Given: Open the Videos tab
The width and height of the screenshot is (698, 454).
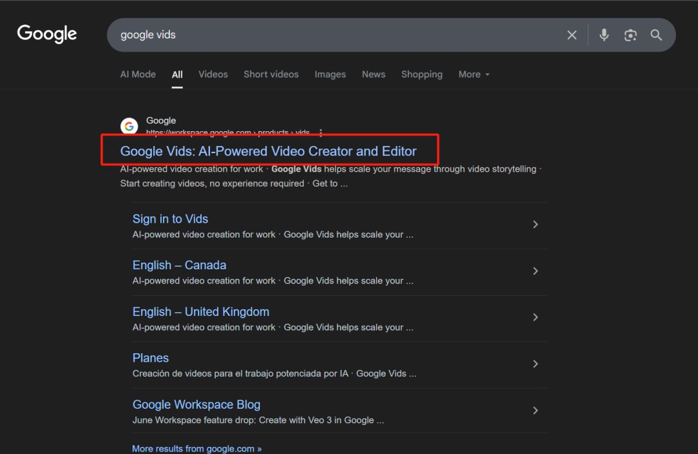Looking at the screenshot, I should pos(213,74).
